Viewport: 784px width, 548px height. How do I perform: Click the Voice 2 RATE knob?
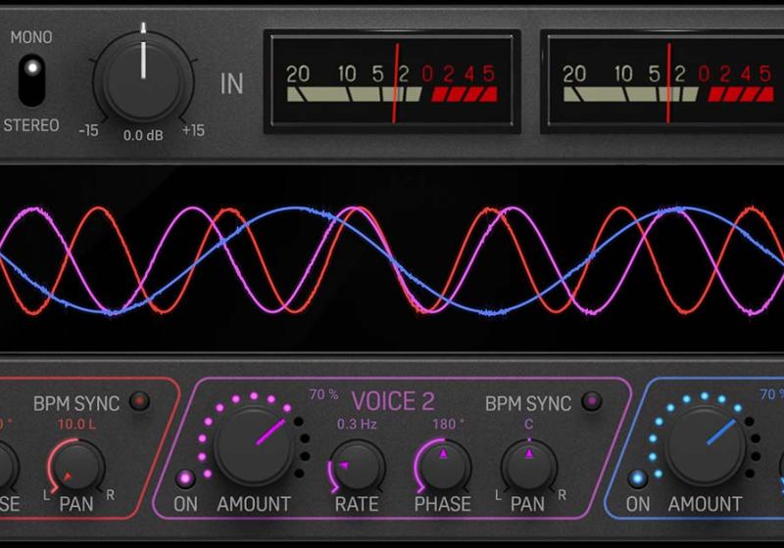pyautogui.click(x=356, y=466)
